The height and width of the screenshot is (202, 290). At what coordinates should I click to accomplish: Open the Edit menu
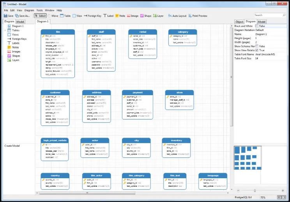pyautogui.click(x=12, y=11)
